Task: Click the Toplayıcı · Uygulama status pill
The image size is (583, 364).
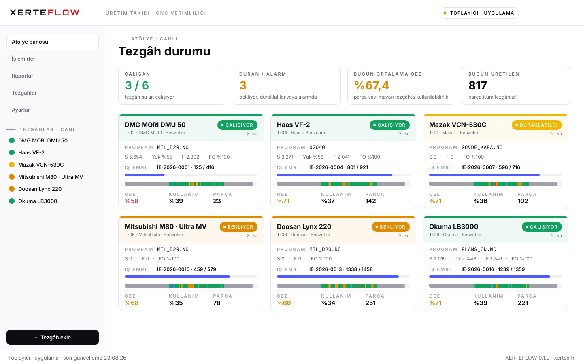Action: [x=479, y=13]
